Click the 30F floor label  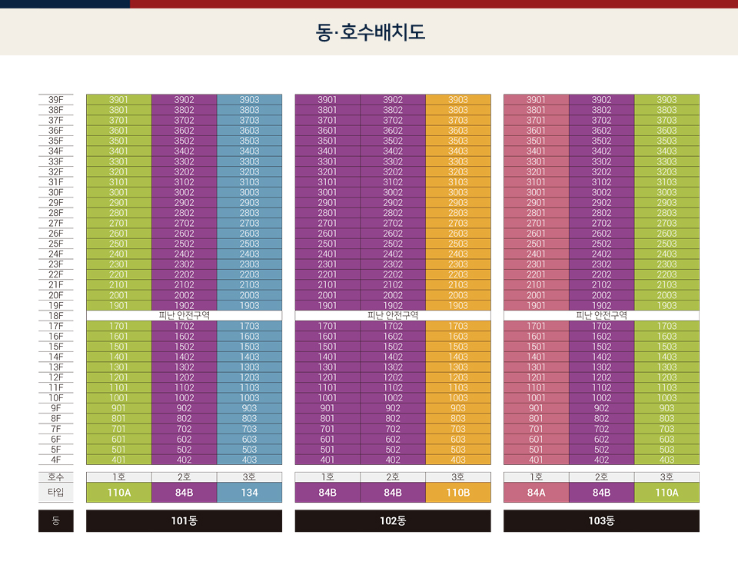click(x=55, y=192)
